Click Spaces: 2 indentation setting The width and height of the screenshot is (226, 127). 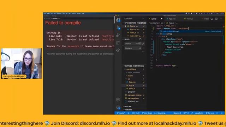coord(177,113)
